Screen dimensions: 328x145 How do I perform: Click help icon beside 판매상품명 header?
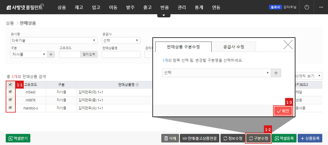tap(137, 85)
